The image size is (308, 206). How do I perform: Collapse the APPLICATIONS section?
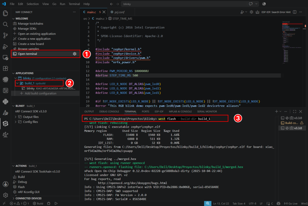(13, 73)
